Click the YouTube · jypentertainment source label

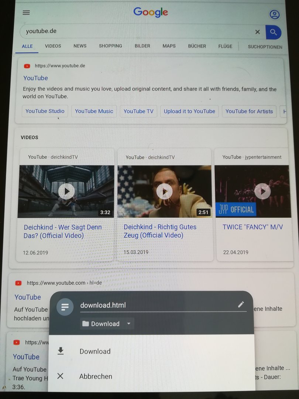tap(252, 157)
